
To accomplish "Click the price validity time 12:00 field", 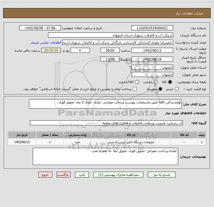I will click(110, 59).
